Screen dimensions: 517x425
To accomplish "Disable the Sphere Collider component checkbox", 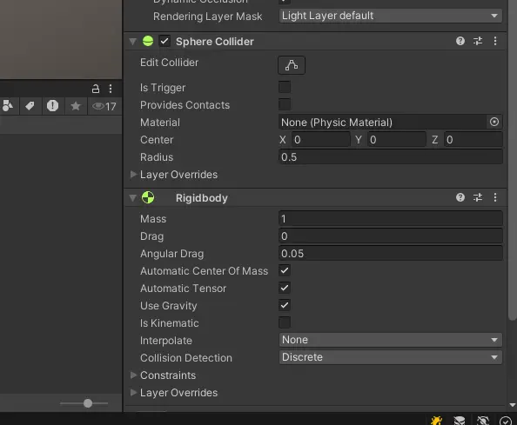I will point(164,42).
